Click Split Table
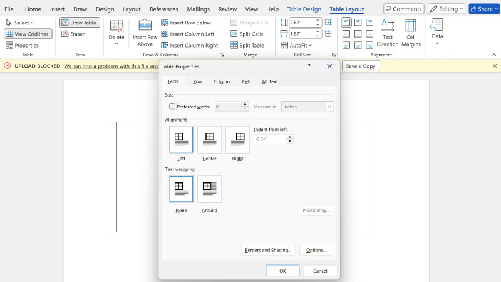This screenshot has height=282, width=501. [x=247, y=45]
